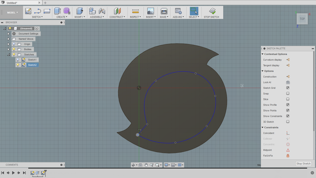The width and height of the screenshot is (316, 178).
Task: Click the Stop Sketch palette button
Action: click(x=303, y=164)
